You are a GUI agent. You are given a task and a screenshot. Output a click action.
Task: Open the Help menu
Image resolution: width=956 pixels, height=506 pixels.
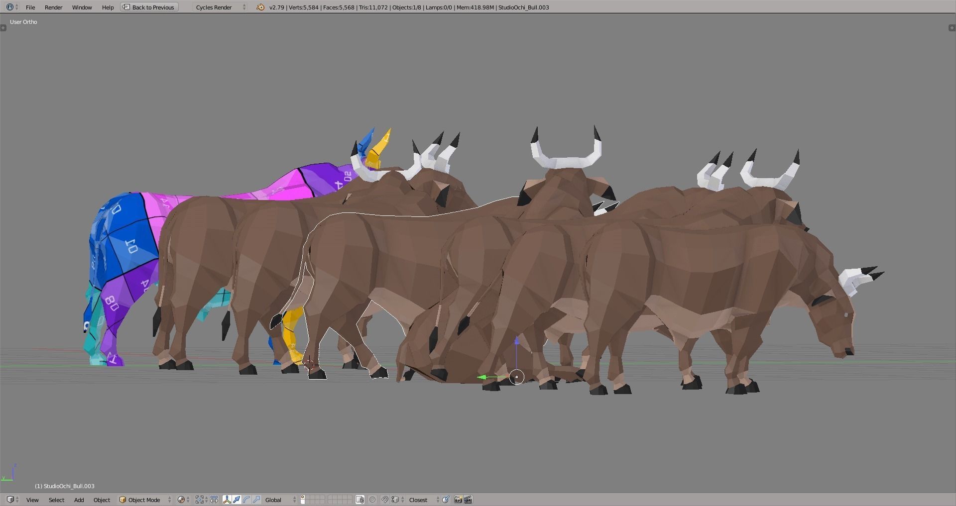(108, 7)
